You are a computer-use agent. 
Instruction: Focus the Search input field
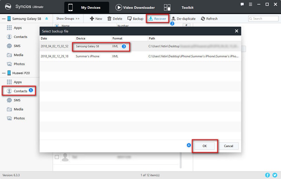tap(263, 19)
